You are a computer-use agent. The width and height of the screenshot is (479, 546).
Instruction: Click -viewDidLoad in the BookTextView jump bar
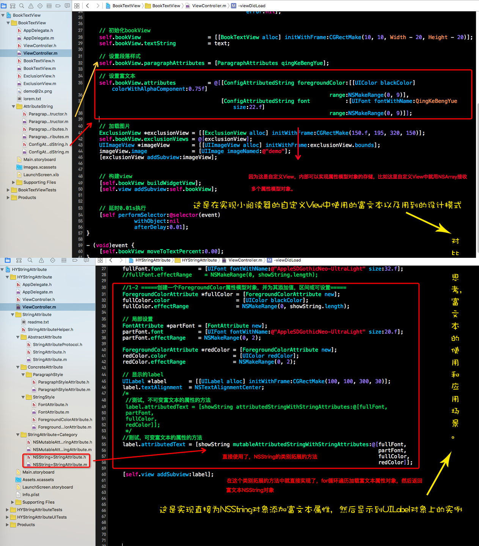[252, 6]
